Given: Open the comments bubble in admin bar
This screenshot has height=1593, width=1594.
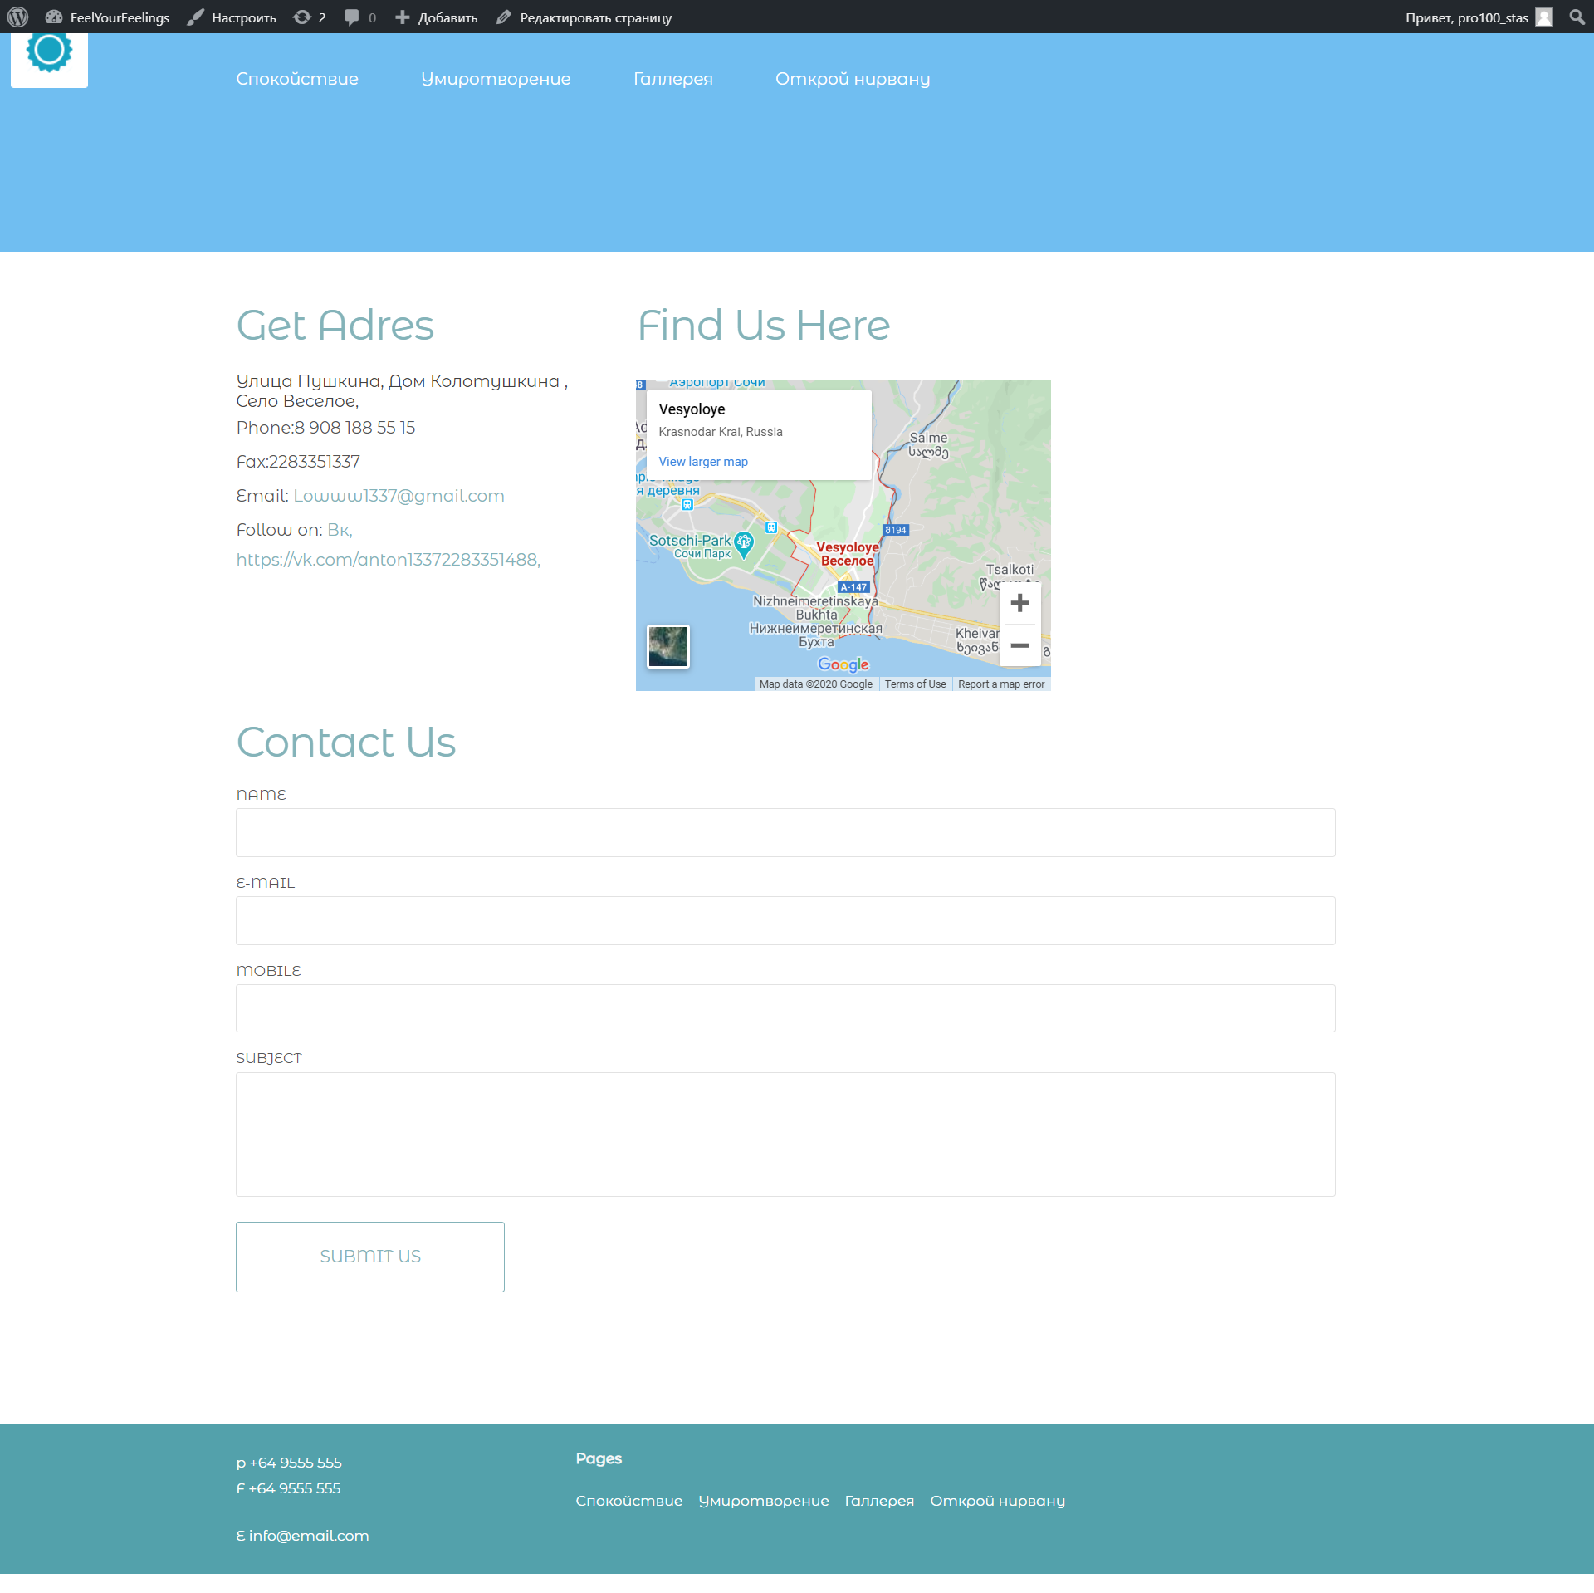Looking at the screenshot, I should pyautogui.click(x=360, y=17).
